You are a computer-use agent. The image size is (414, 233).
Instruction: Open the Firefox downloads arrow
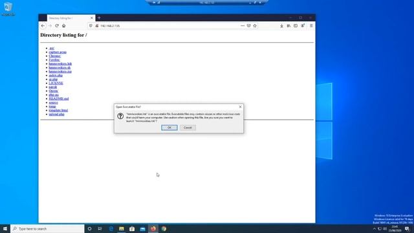click(282, 26)
